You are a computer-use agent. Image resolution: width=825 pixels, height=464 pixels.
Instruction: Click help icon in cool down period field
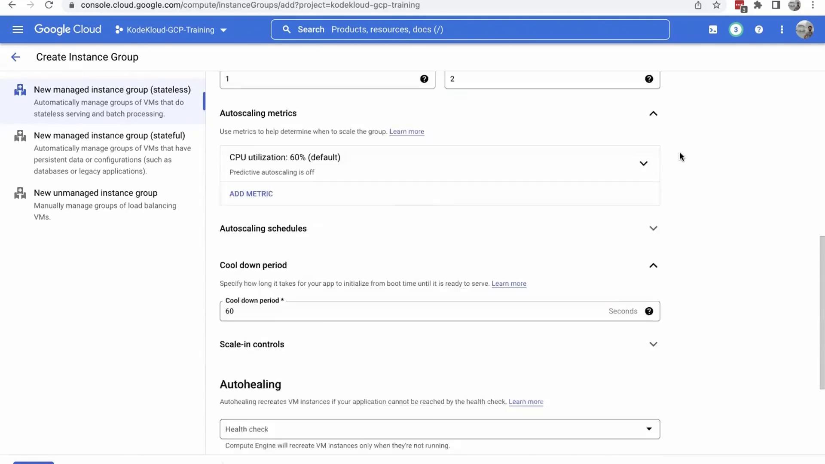(x=649, y=311)
